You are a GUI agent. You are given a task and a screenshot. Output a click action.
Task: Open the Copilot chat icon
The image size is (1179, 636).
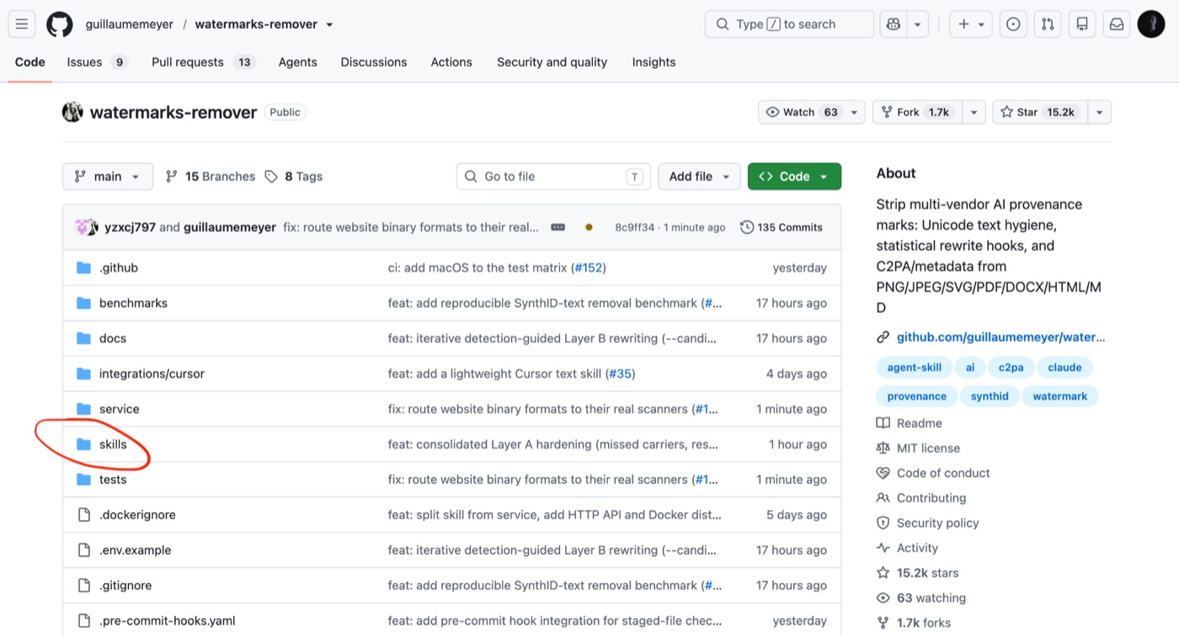[x=893, y=24]
